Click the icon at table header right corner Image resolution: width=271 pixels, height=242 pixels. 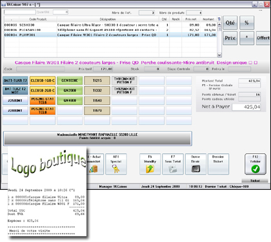point(219,19)
